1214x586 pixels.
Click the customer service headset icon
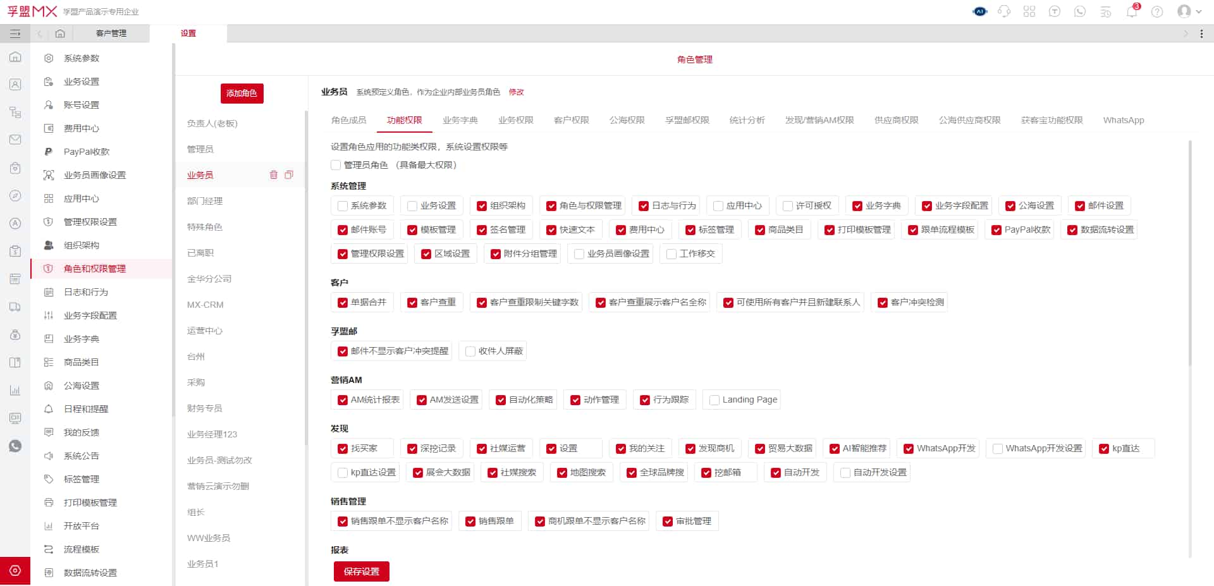tap(1004, 11)
